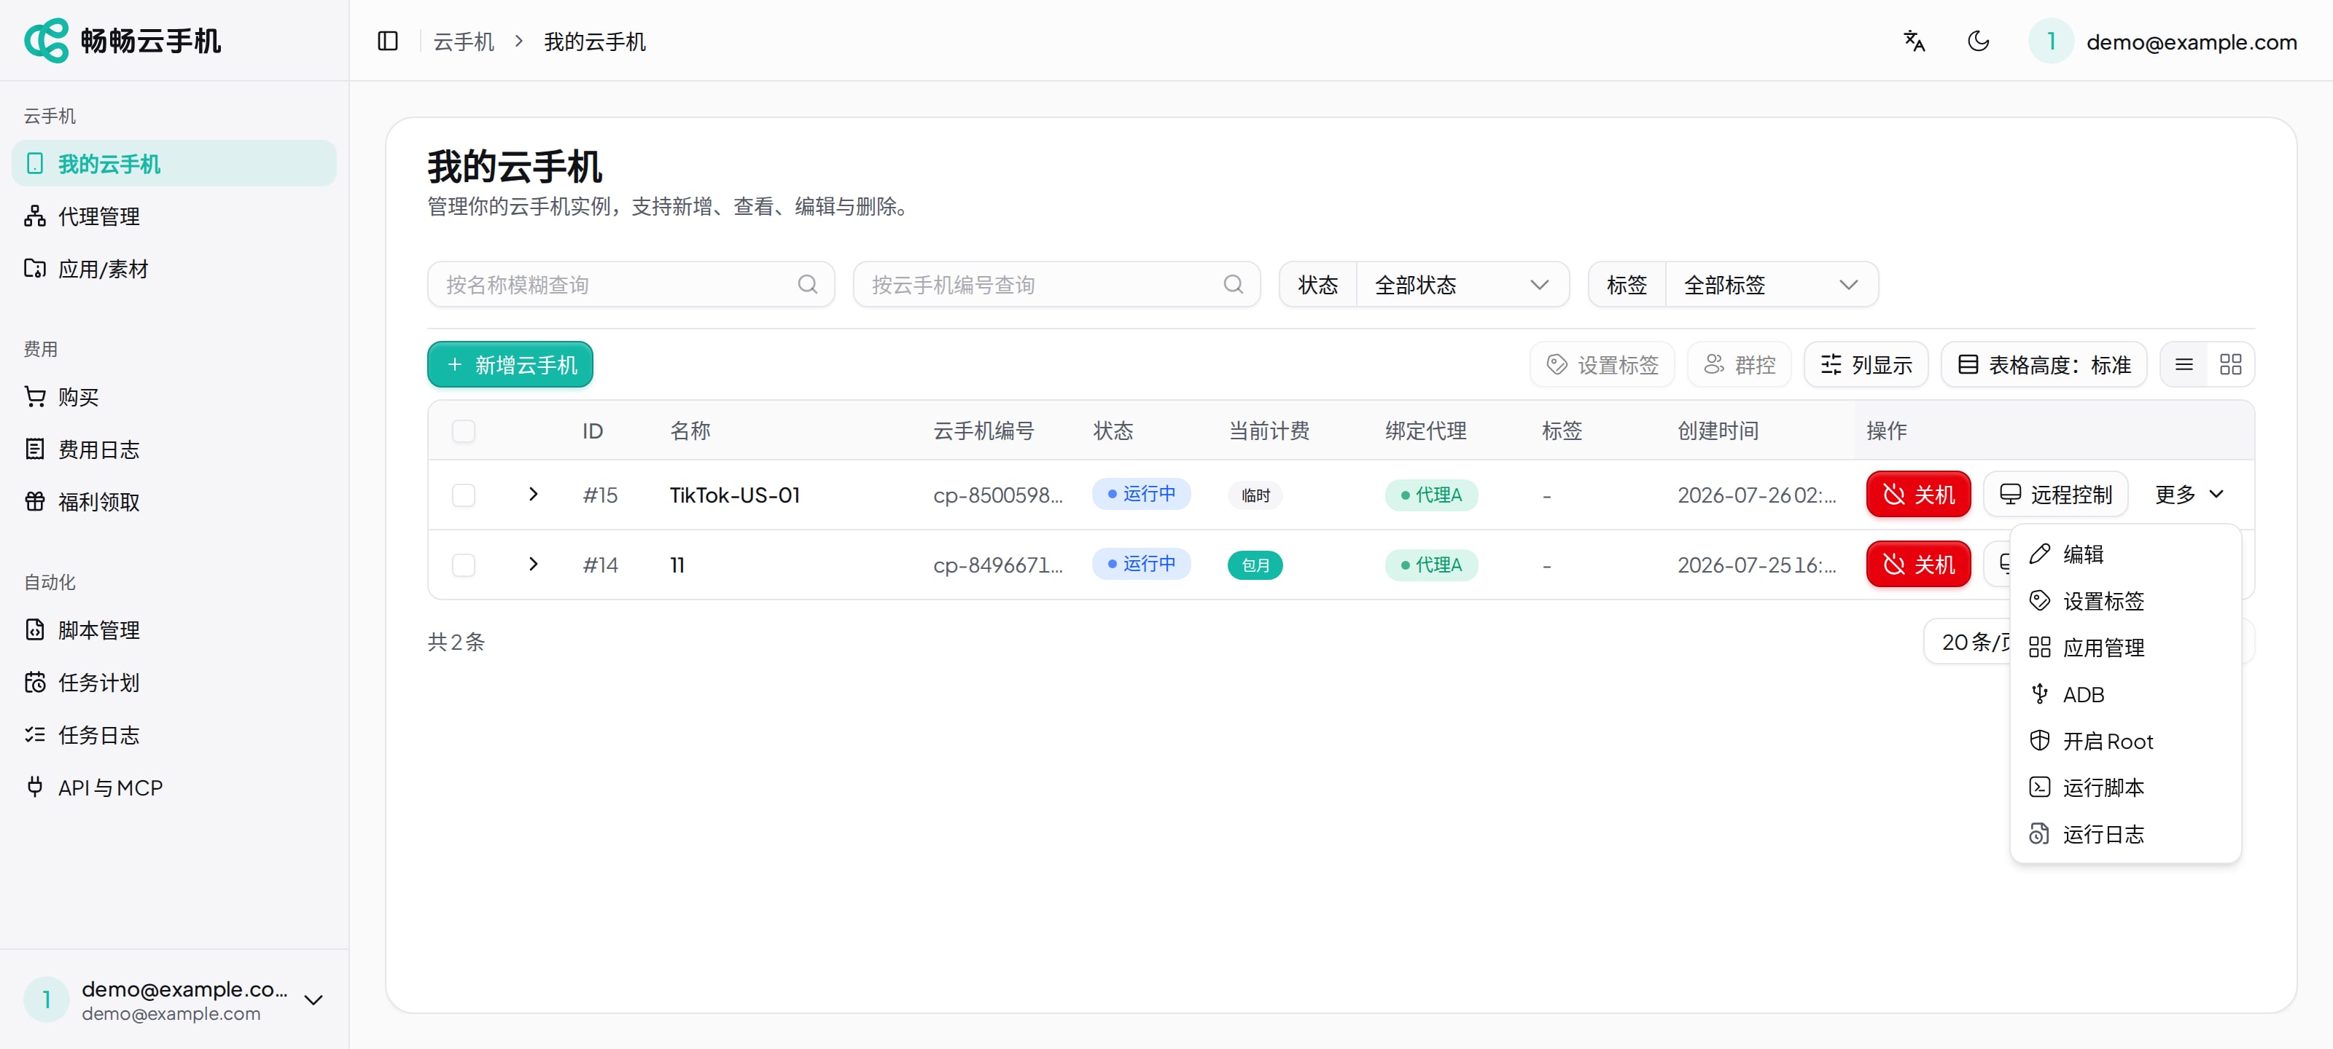Choose 设置标签 from the dropdown menu
Screen dimensions: 2333x1049
click(2124, 601)
